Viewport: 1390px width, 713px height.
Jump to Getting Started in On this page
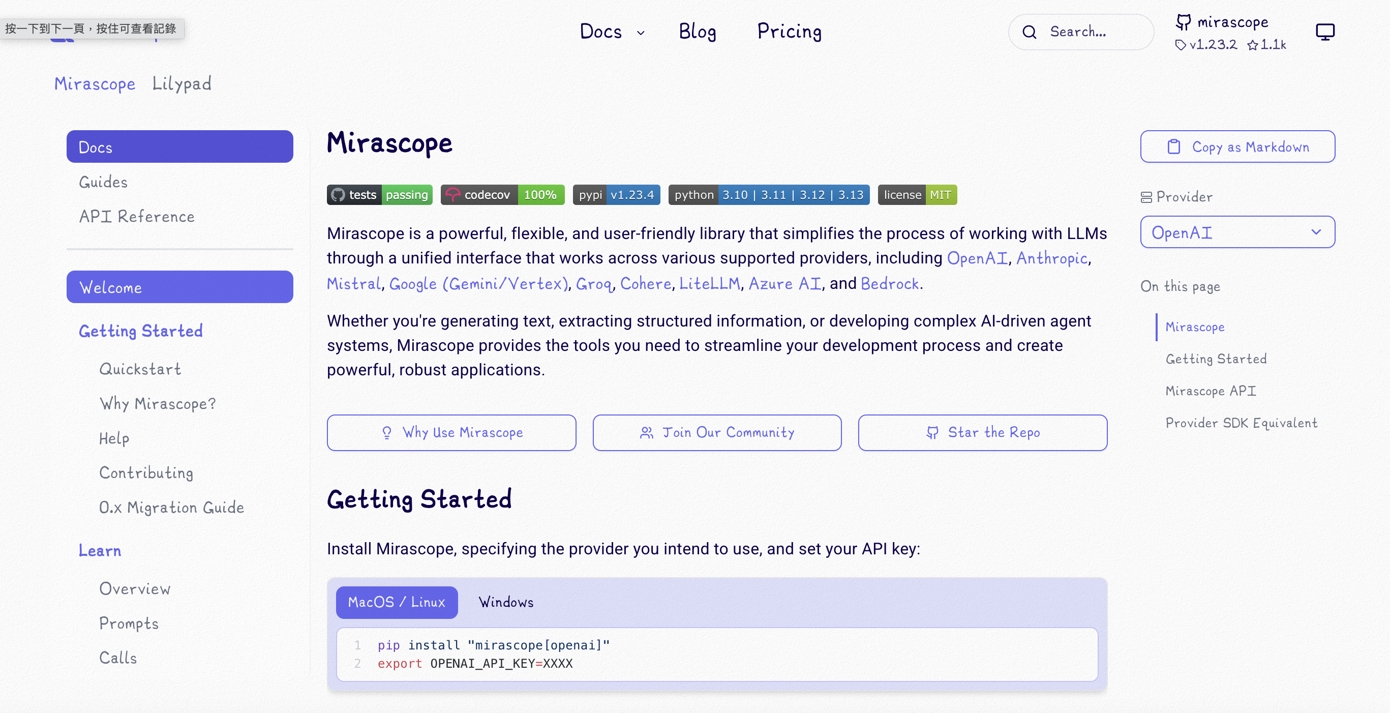click(x=1216, y=359)
